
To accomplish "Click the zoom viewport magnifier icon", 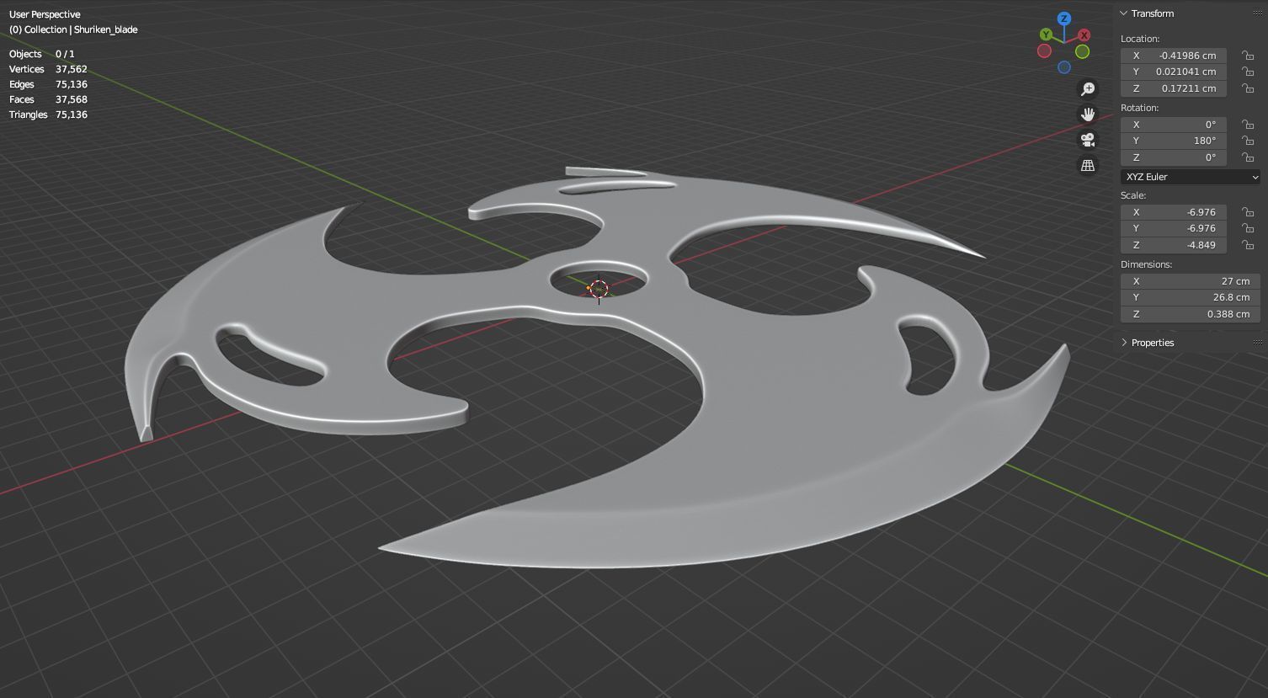I will coord(1088,88).
